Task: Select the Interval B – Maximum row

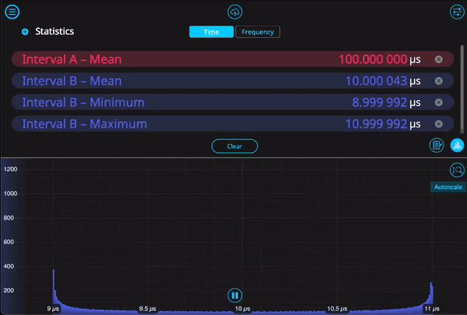Action: pyautogui.click(x=233, y=124)
